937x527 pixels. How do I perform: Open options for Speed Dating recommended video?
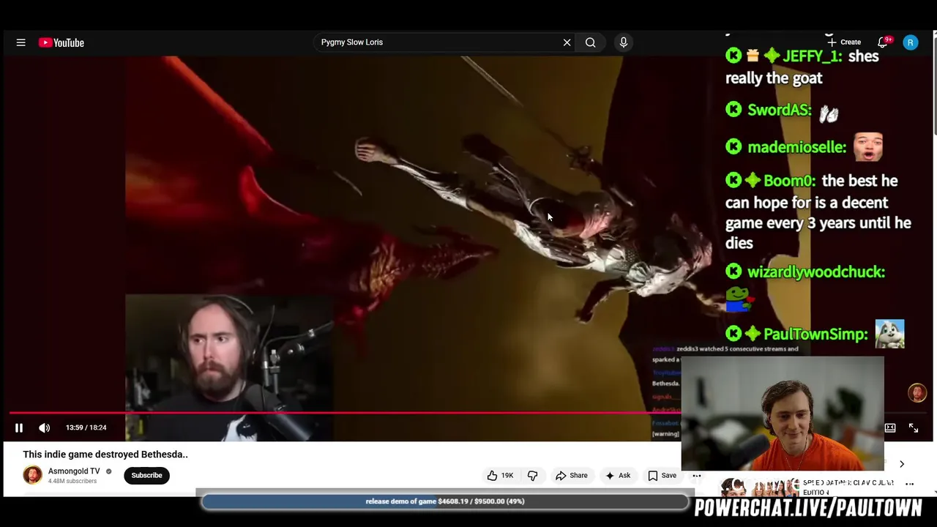(x=910, y=484)
